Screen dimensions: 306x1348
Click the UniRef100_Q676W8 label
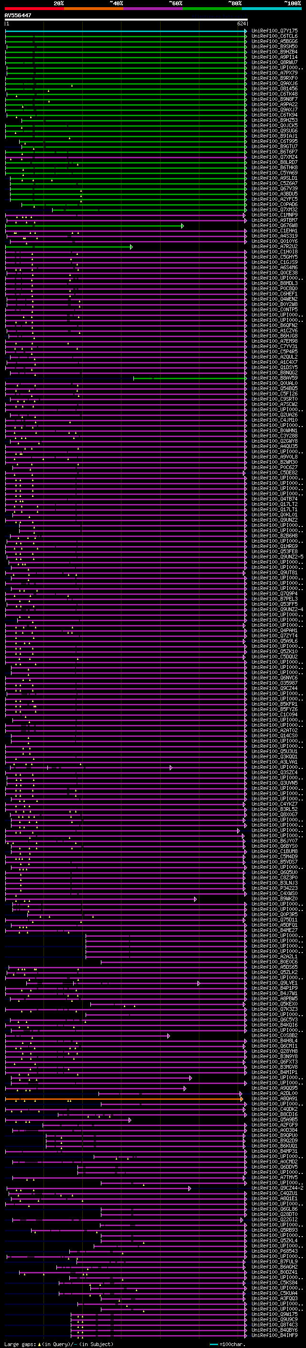[x=274, y=226]
